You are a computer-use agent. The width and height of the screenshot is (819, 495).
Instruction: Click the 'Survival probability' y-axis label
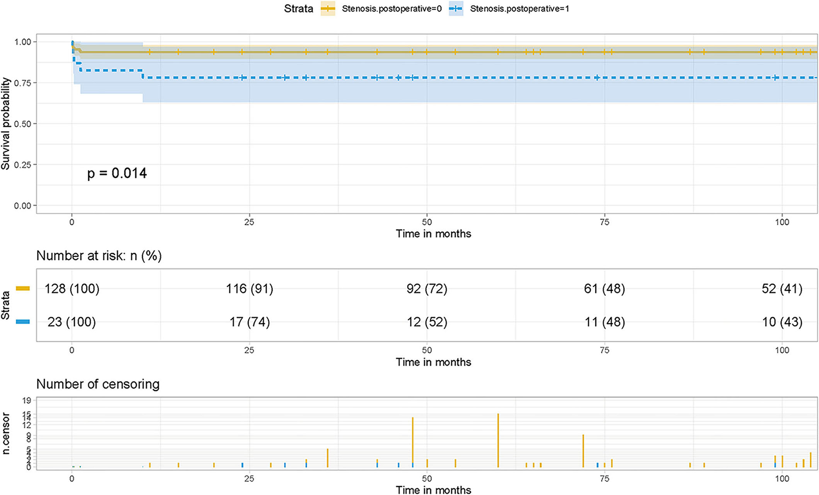pos(6,123)
